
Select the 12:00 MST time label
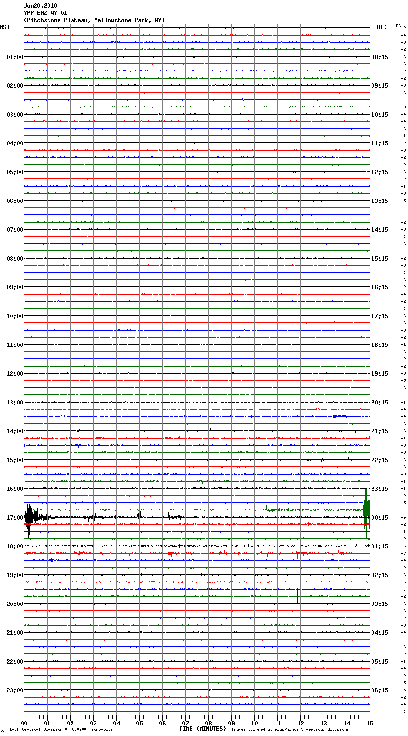14,374
